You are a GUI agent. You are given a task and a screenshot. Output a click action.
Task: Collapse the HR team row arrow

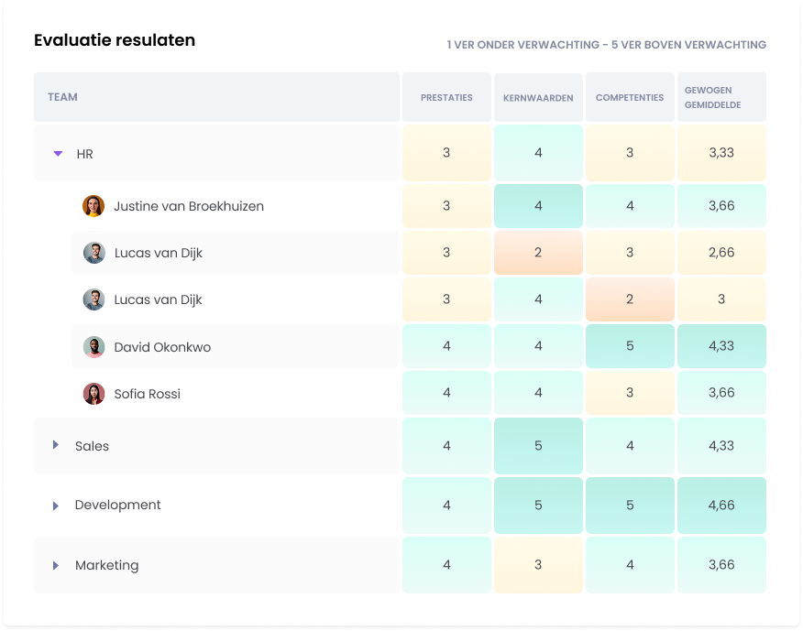tap(58, 154)
